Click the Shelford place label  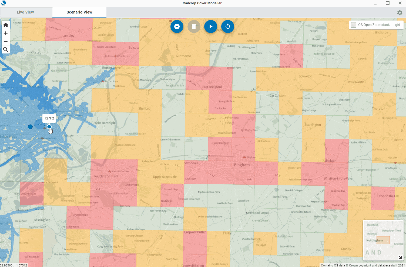pyautogui.click(x=144, y=108)
